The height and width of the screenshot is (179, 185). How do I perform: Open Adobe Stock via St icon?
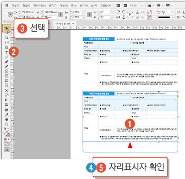point(125,6)
